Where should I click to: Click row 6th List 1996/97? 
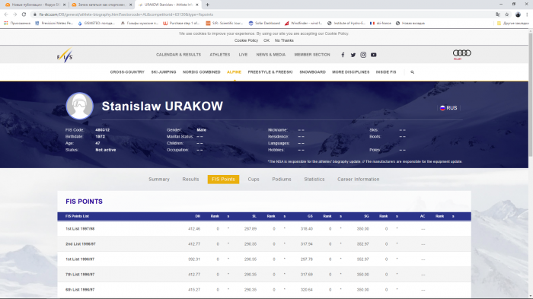[x=264, y=290]
